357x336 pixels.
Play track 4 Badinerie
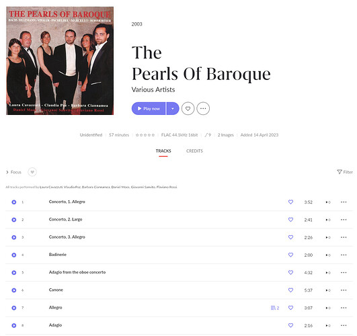click(14, 255)
